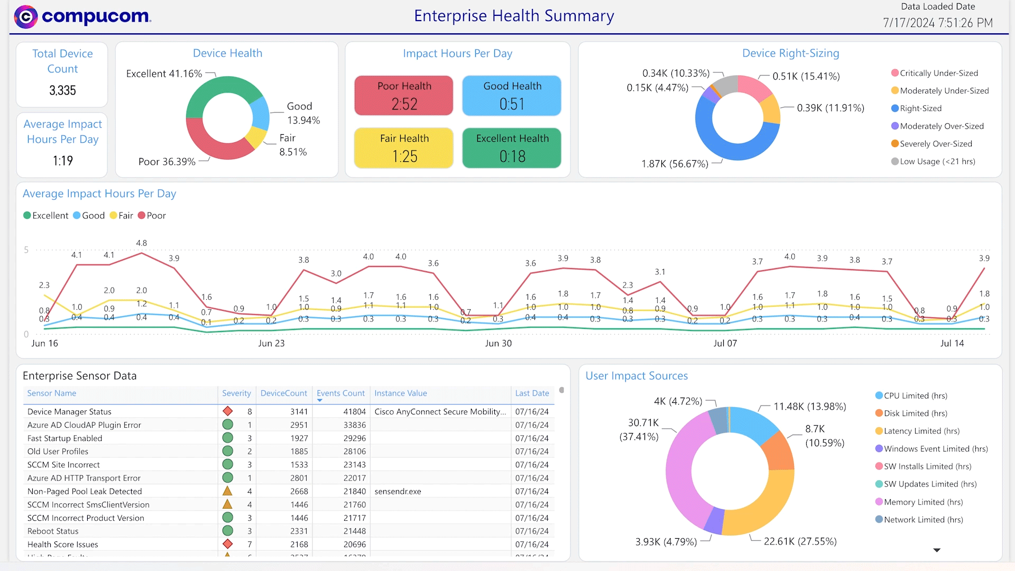1015x571 pixels.
Task: Click the sensor data table scrollbar thumb
Action: [561, 390]
